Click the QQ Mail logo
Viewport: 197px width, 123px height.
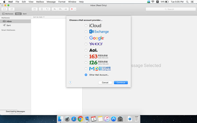(x=100, y=69)
